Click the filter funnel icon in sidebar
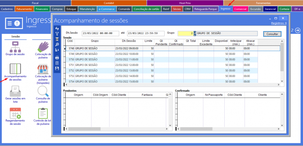Screen dimensions: 303x146 click(x=57, y=34)
